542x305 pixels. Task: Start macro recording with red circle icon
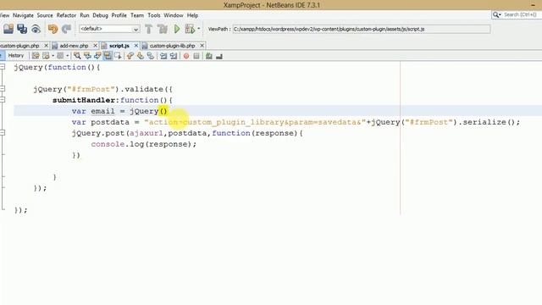(x=186, y=56)
